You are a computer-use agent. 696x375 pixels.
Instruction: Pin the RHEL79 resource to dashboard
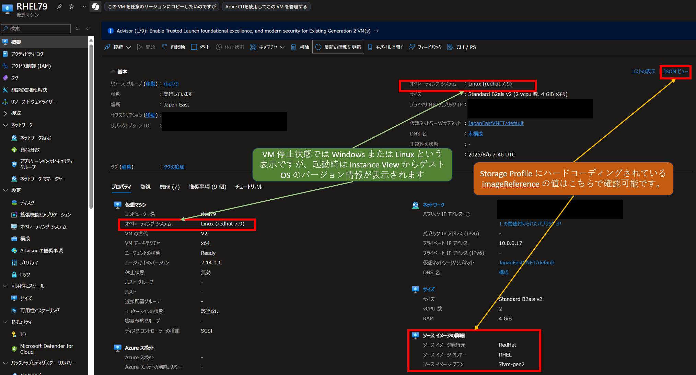pos(59,7)
